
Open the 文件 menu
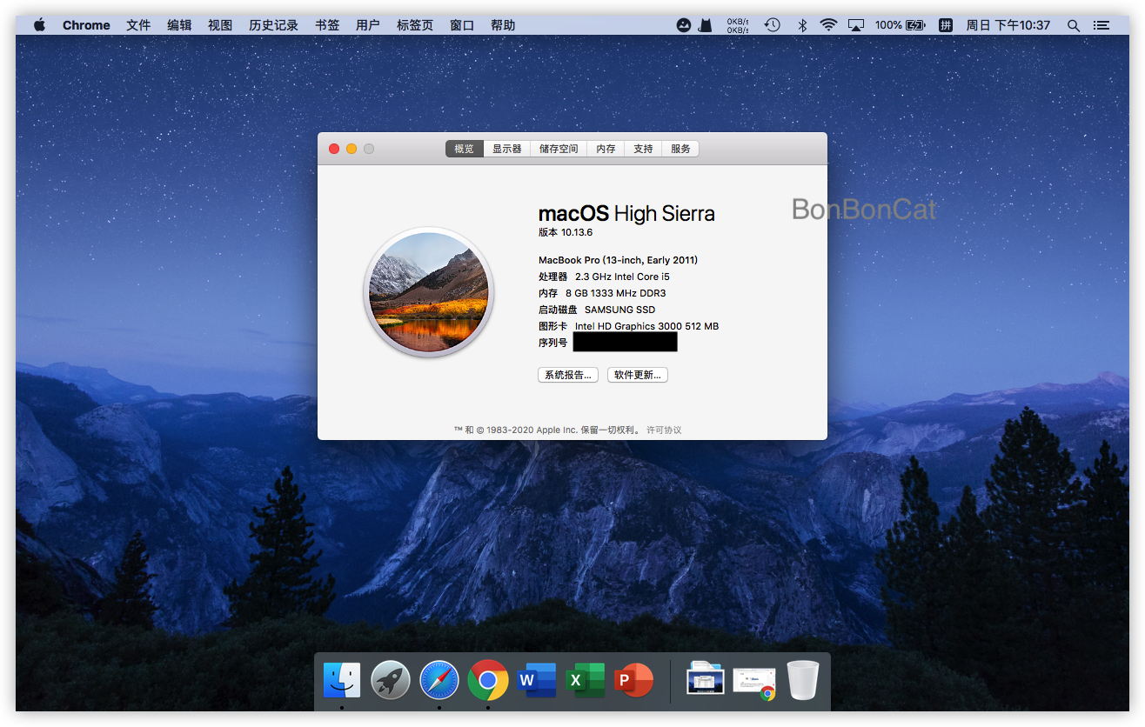138,25
